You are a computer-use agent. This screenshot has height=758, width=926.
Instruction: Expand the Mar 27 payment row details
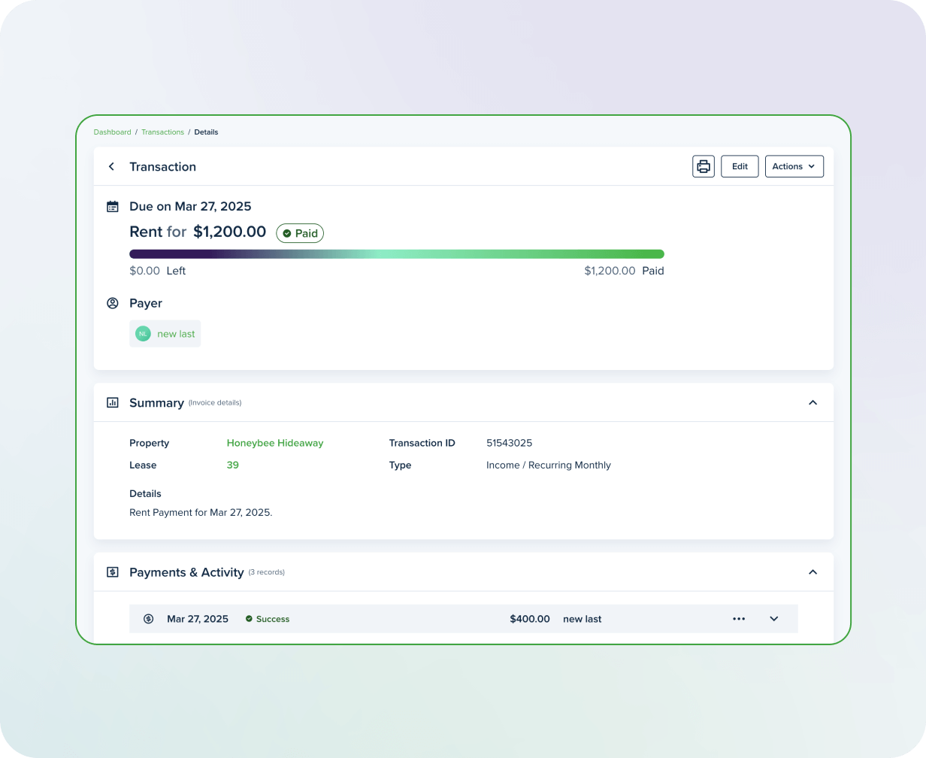click(x=774, y=619)
